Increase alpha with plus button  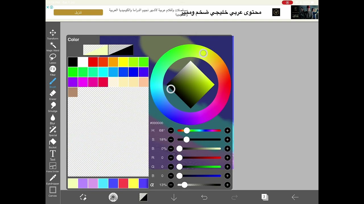pos(227,185)
